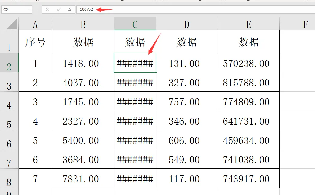Click the ####### cell in row 3
The image size is (315, 195).
coord(135,82)
